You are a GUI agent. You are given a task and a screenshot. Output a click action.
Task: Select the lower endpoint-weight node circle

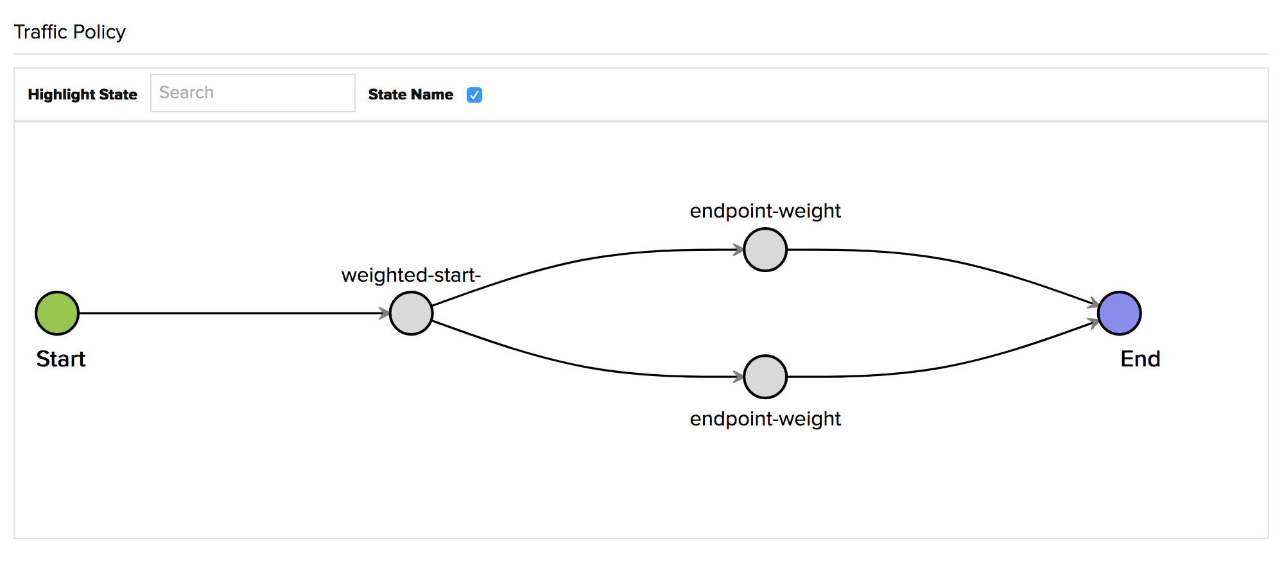pos(765,377)
